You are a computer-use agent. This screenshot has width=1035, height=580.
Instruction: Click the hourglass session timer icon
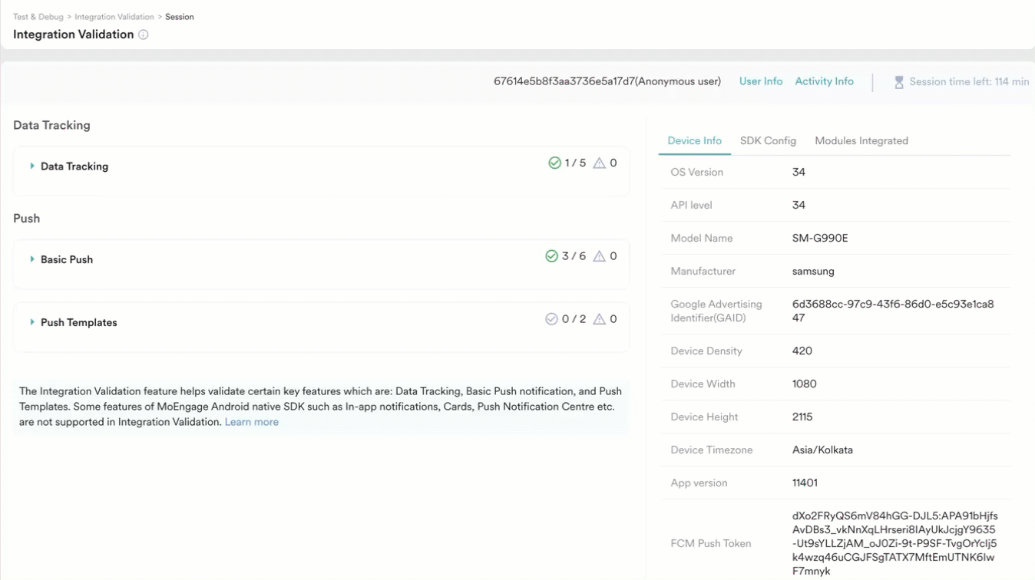coord(898,82)
